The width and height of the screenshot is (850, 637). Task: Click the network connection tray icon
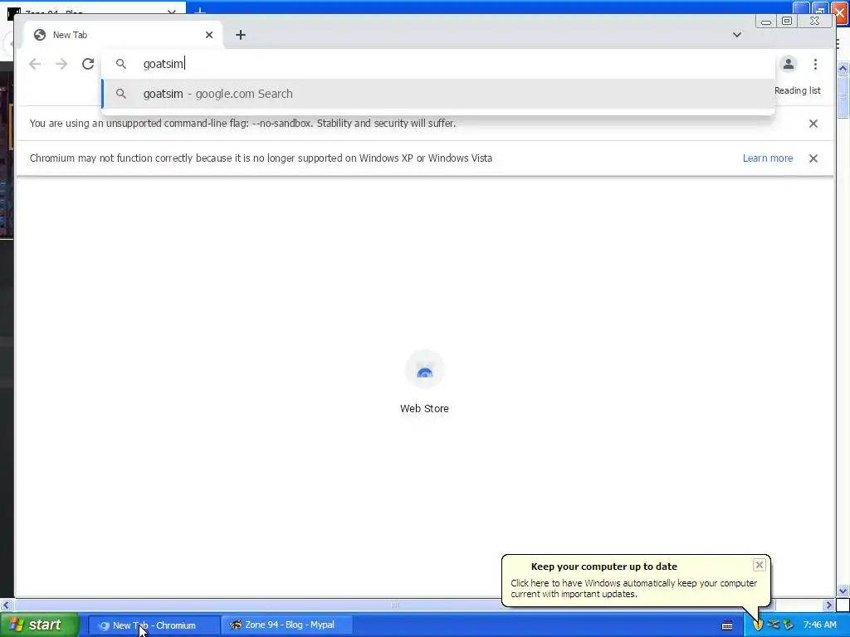[x=774, y=625]
